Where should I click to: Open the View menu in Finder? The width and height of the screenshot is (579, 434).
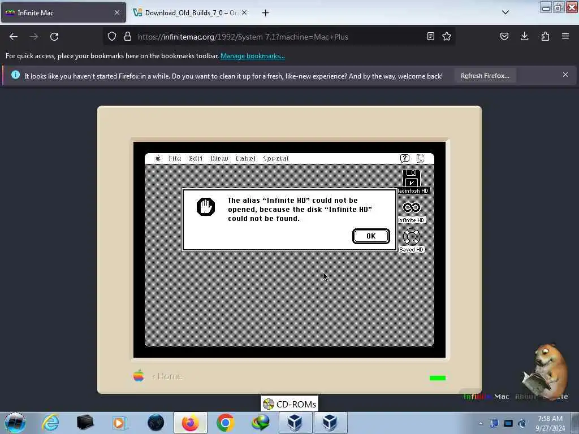(x=219, y=158)
